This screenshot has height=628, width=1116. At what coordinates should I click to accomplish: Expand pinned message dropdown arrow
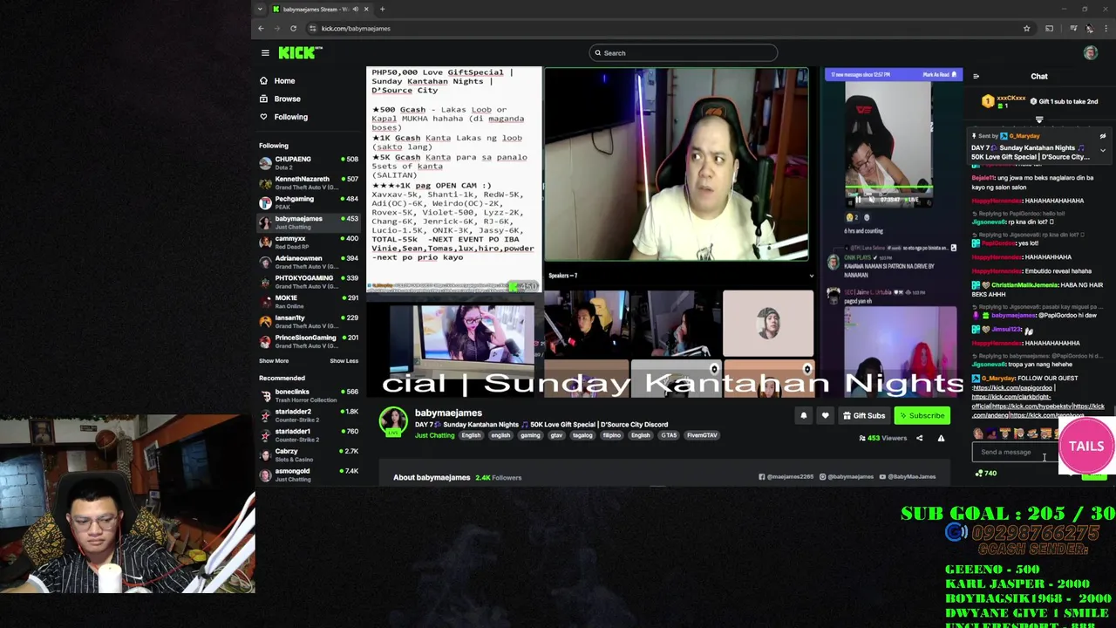pyautogui.click(x=1102, y=151)
